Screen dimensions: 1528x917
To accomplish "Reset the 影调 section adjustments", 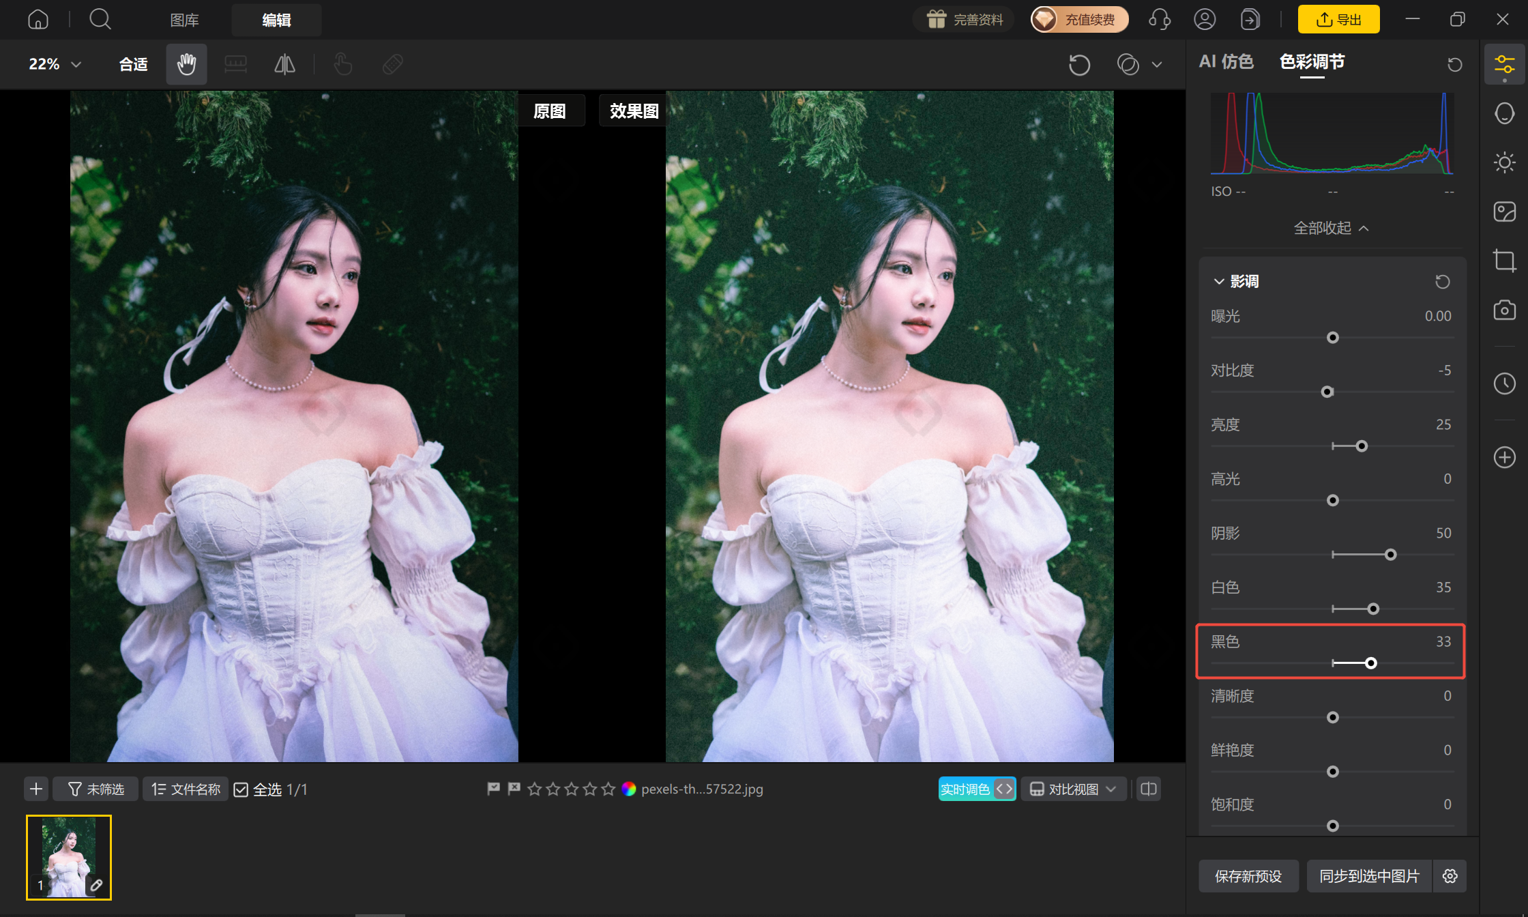I will pyautogui.click(x=1442, y=281).
